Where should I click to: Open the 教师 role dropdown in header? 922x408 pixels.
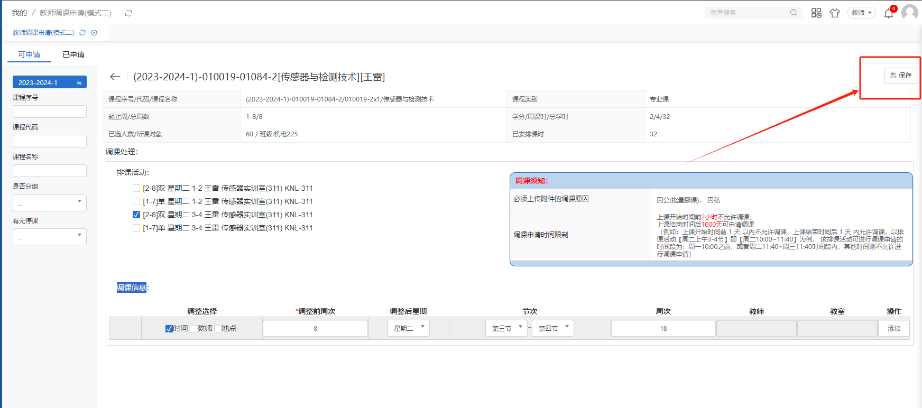point(861,13)
